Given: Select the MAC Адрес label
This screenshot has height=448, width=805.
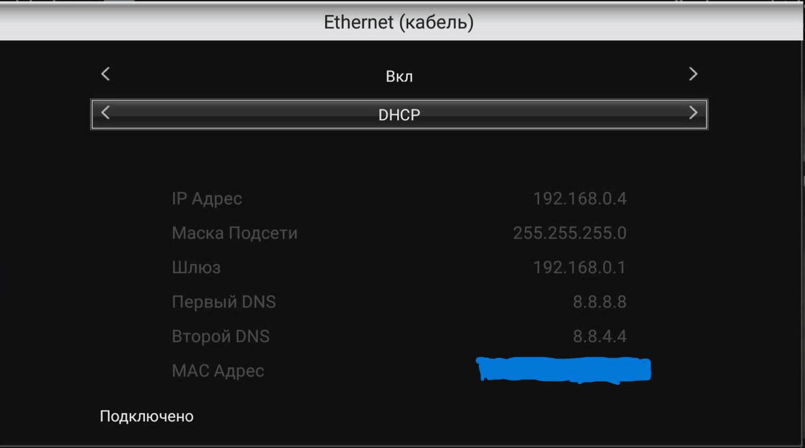Looking at the screenshot, I should tap(218, 371).
